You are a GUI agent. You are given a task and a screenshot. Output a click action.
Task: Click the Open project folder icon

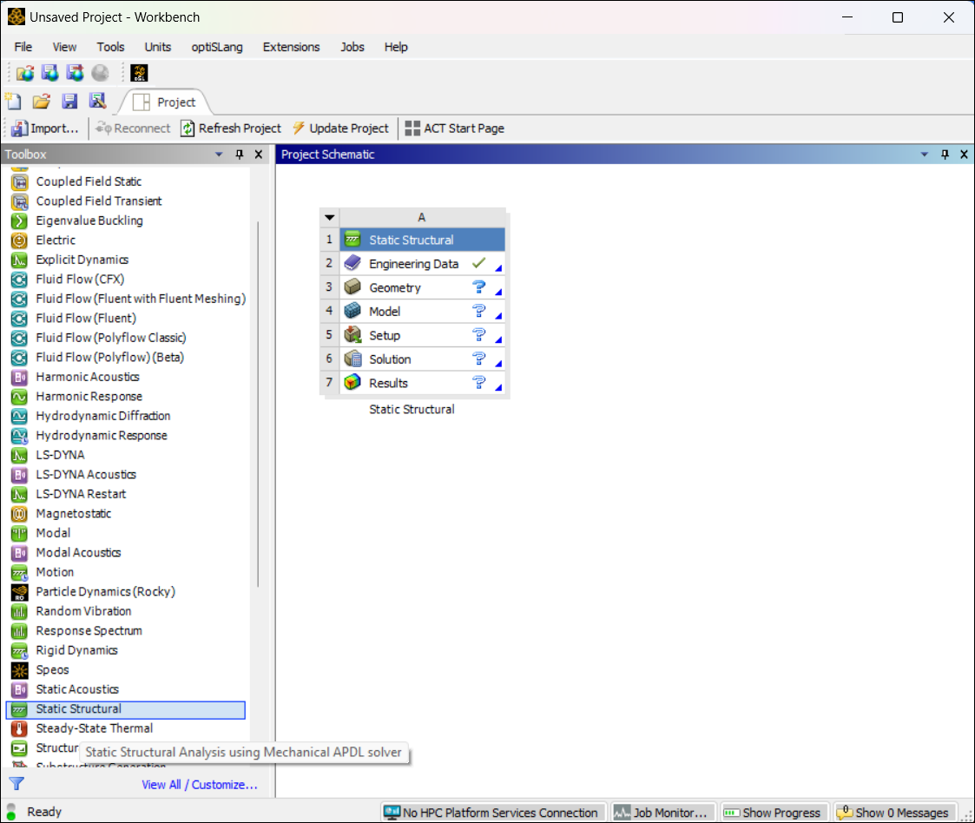tap(41, 102)
